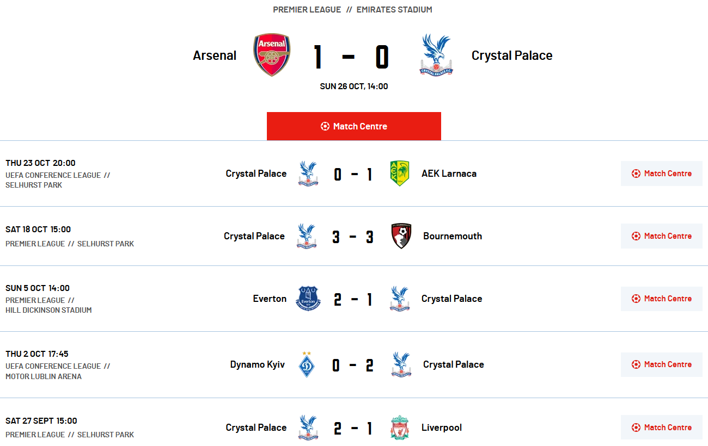Viewport: 708px width, 446px height.
Task: Open Match Centre for the Dynamo Kyiv game
Action: tap(661, 364)
